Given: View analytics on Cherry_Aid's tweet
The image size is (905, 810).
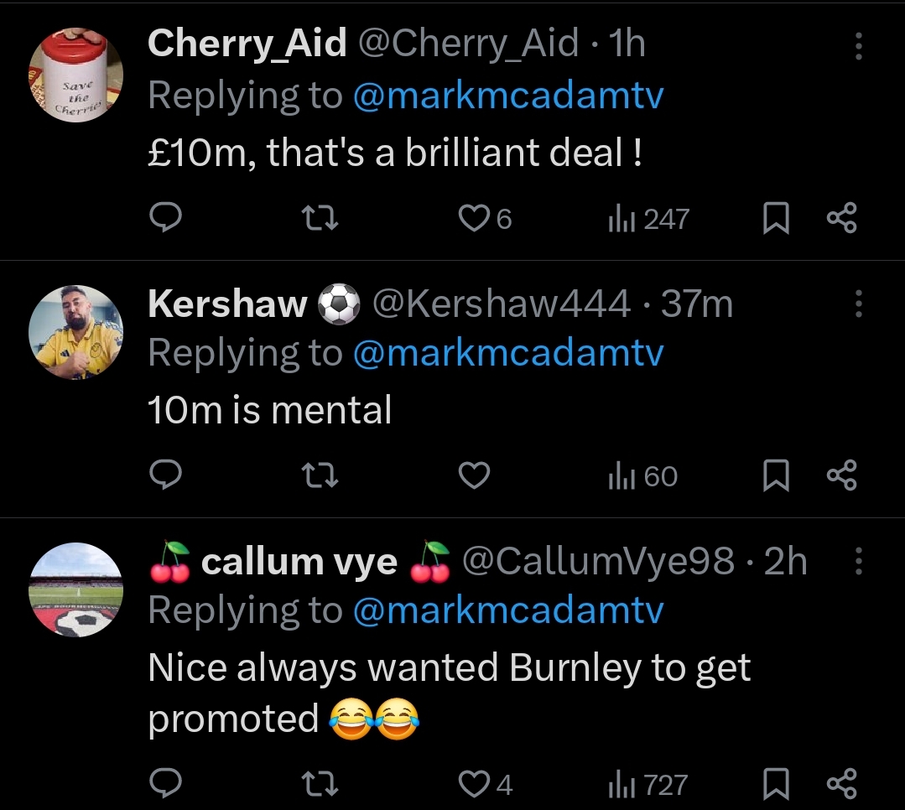Looking at the screenshot, I should 647,219.
